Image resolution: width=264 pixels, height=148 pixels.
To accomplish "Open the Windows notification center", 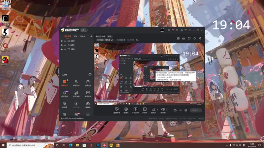I will (x=259, y=145).
